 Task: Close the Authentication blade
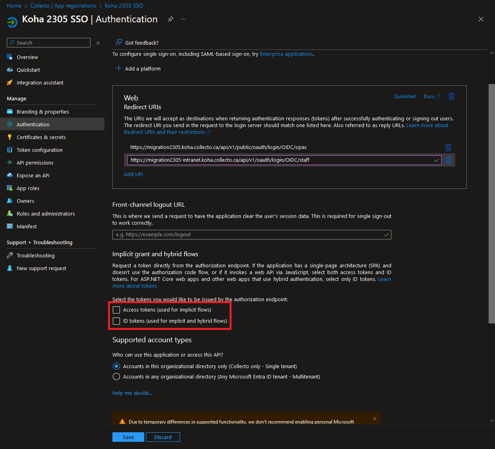[481, 19]
